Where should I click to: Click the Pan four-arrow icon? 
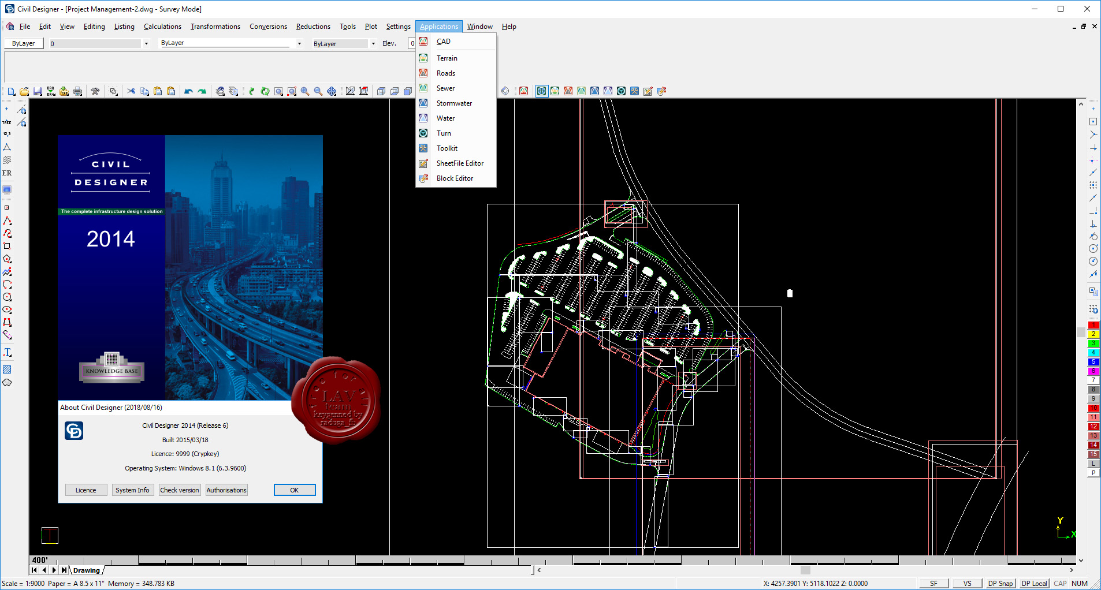pyautogui.click(x=332, y=91)
